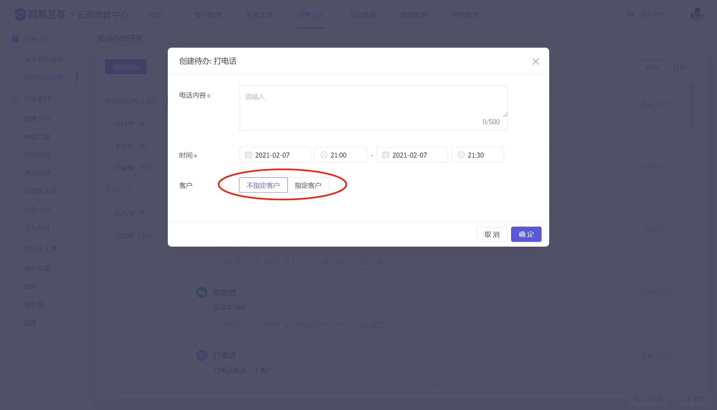Open the start date picker 2021-02-07

tap(275, 155)
